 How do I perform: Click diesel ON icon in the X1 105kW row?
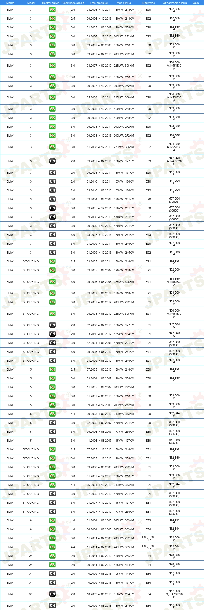(x=52, y=574)
